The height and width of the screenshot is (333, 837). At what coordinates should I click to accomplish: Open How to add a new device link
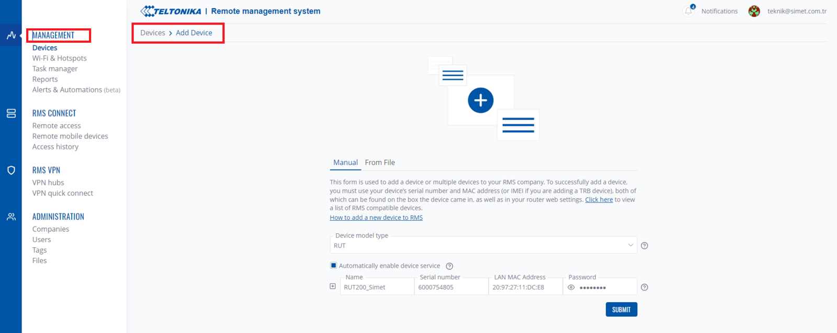point(376,218)
